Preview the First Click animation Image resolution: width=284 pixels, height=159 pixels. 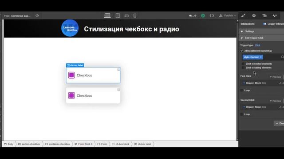tap(276, 77)
